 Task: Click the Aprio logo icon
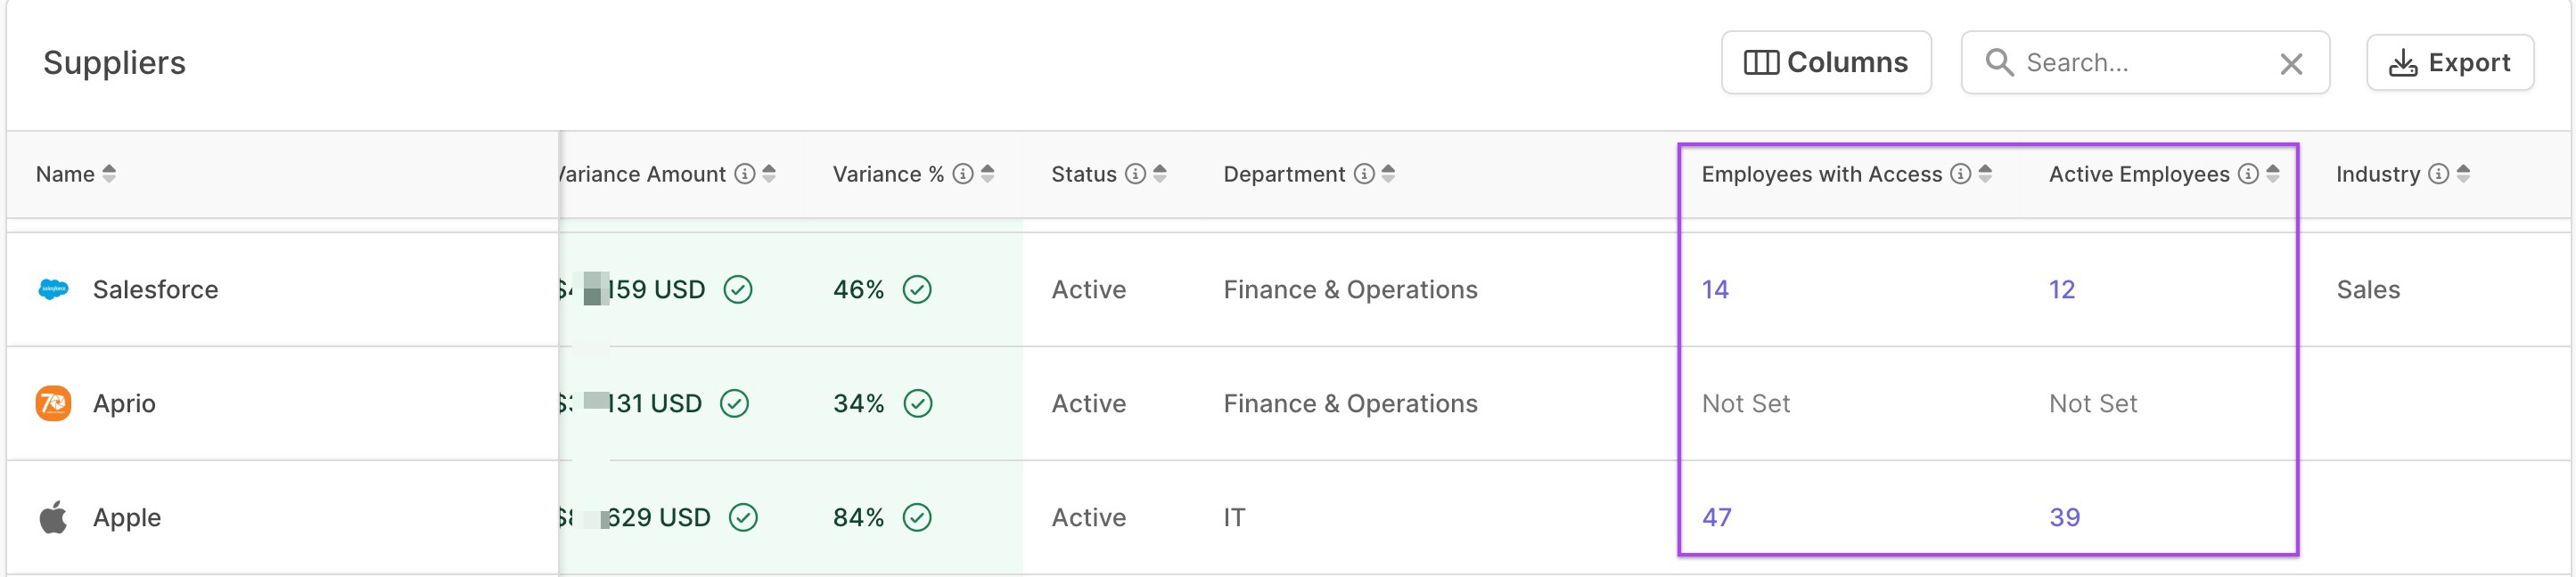click(x=53, y=403)
